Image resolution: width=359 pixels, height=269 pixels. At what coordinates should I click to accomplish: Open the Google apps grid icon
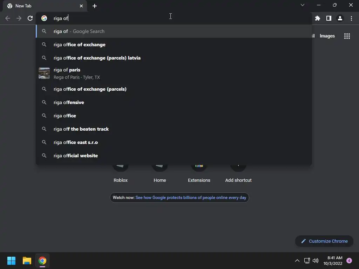[347, 36]
